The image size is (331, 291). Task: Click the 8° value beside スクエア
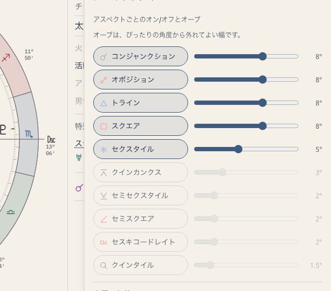[x=319, y=126]
